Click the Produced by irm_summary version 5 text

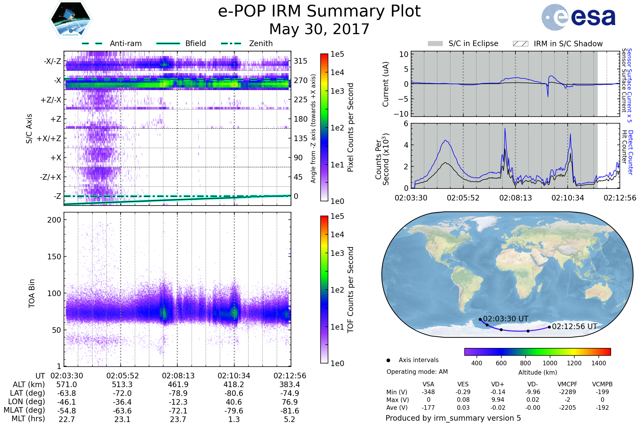(x=453, y=418)
